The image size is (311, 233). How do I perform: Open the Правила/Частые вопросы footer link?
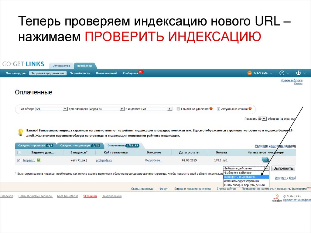tap(35, 196)
